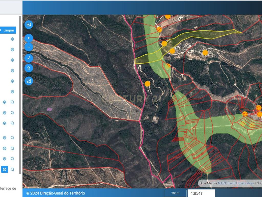262x197 pixels.
Task: Click the sidebar vertical scrollbar
Action: [x=20, y=95]
